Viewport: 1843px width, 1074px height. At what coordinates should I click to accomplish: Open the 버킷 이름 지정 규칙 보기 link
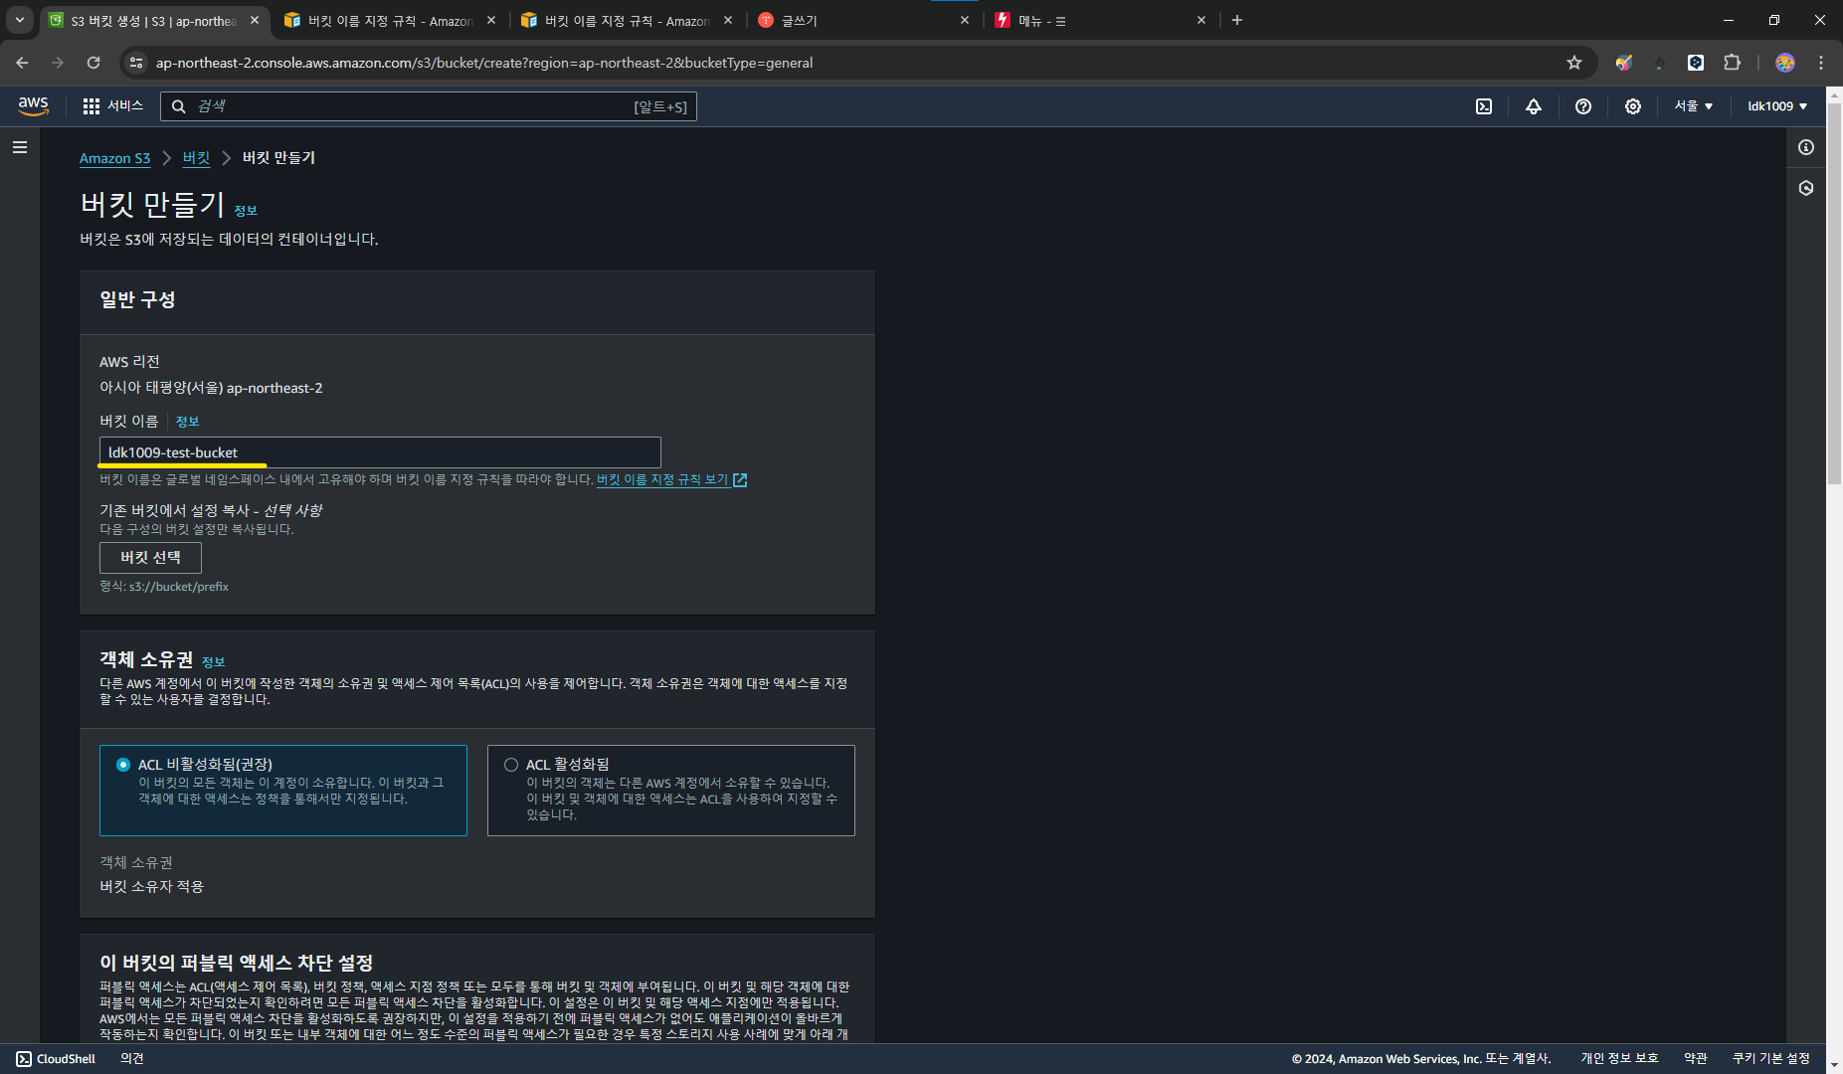pos(662,479)
